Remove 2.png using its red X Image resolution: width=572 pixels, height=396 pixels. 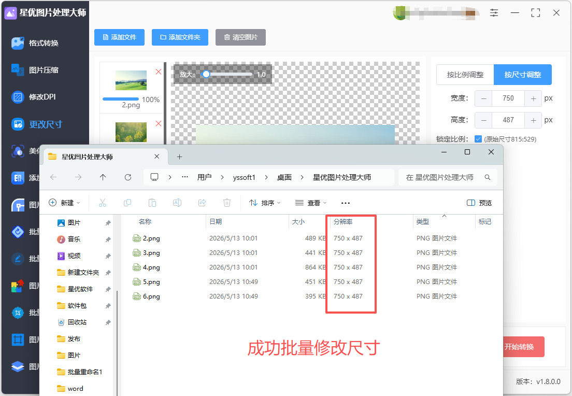pos(159,72)
